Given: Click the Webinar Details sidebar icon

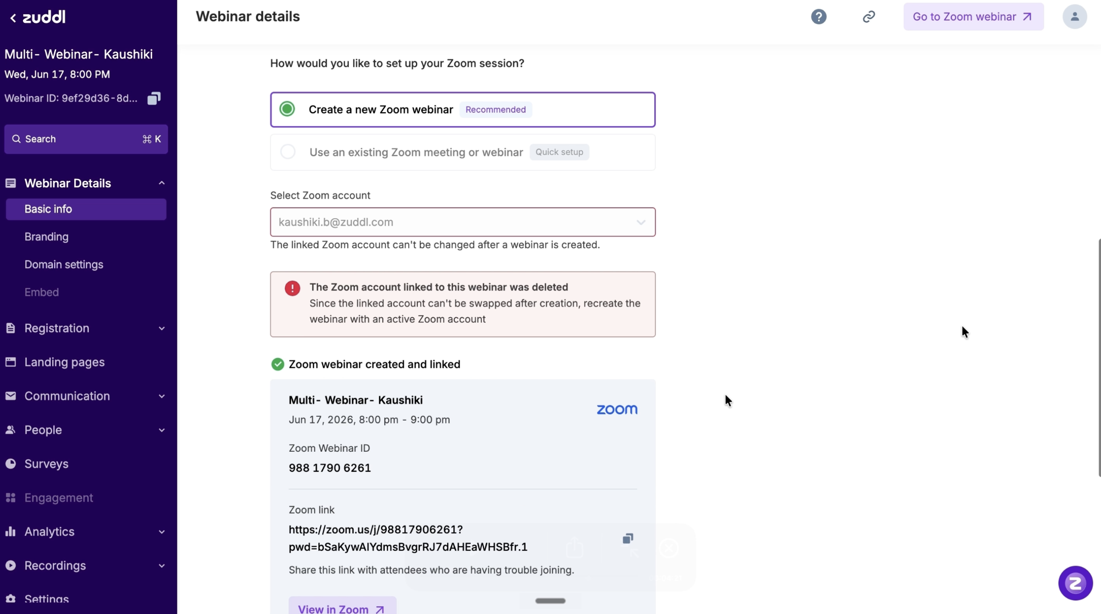Looking at the screenshot, I should pos(11,183).
